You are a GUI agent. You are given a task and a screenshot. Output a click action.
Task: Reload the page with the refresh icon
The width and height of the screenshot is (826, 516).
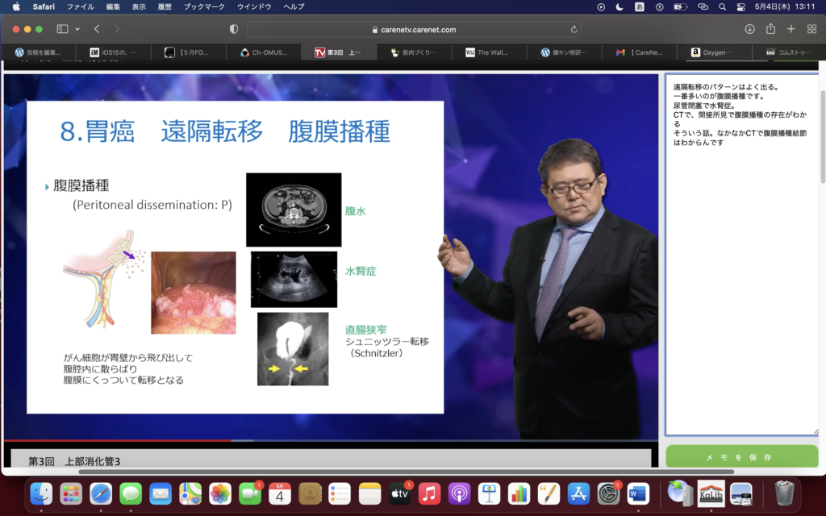click(x=574, y=29)
